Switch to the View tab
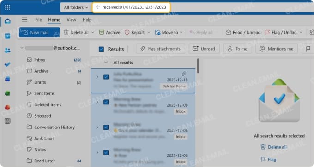 pos(71,20)
